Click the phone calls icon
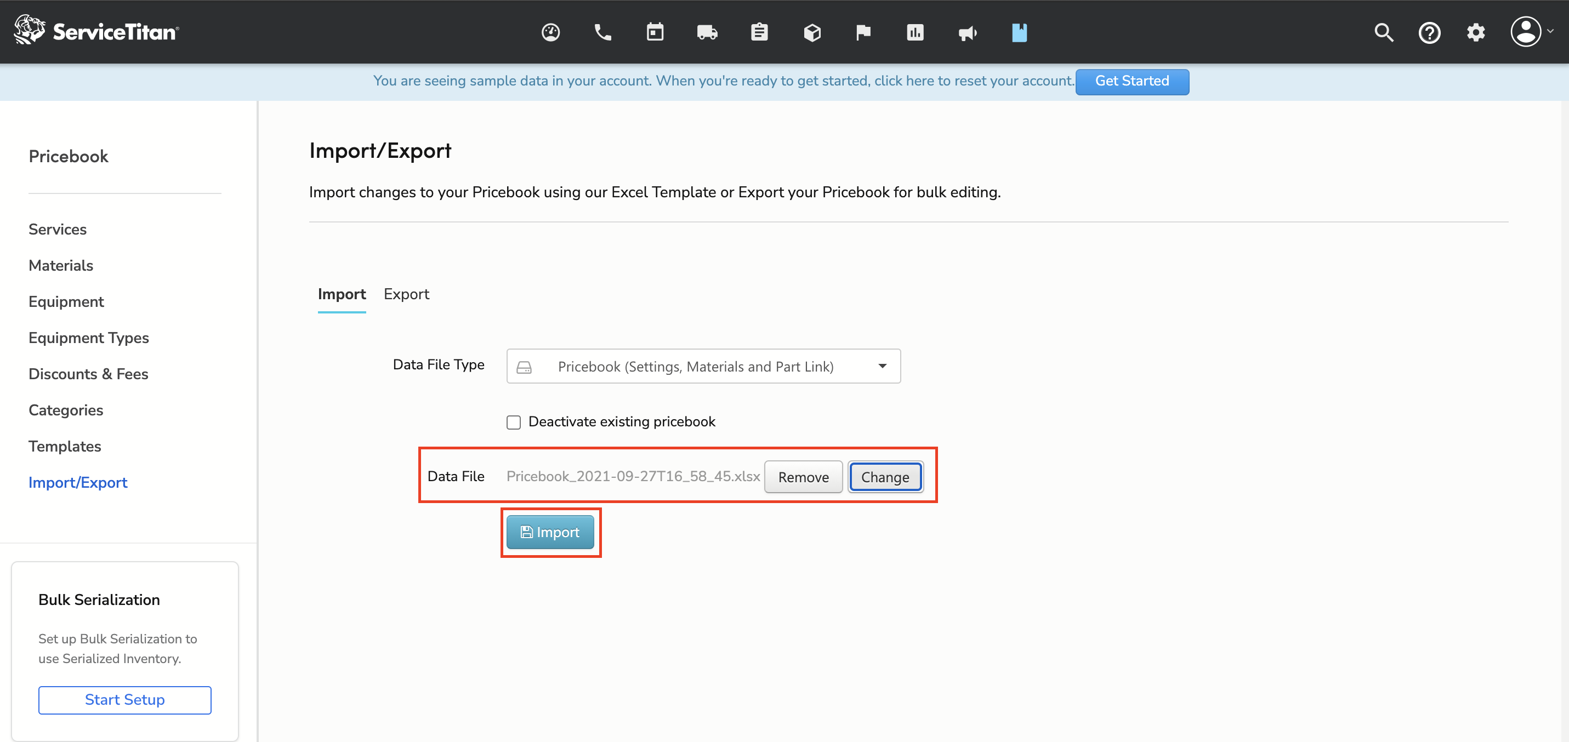The height and width of the screenshot is (742, 1569). [x=602, y=32]
